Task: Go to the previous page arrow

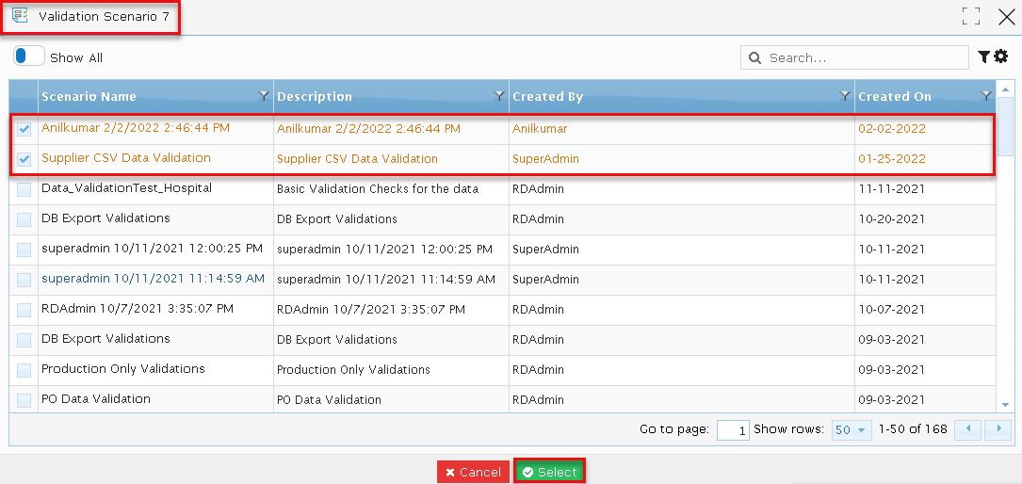Action: click(968, 429)
